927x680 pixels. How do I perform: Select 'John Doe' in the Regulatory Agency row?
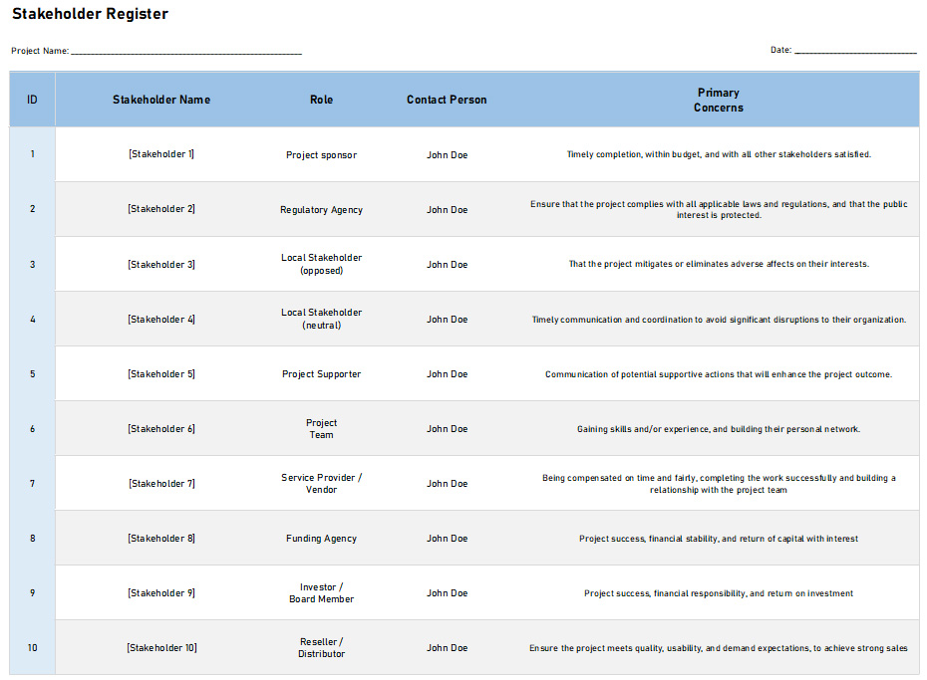tap(448, 210)
